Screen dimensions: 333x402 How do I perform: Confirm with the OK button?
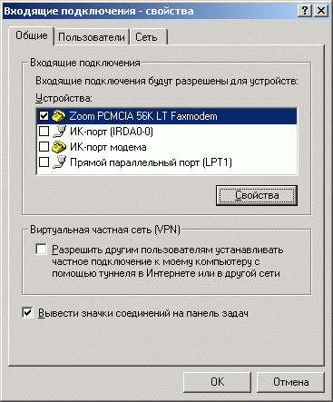(217, 382)
